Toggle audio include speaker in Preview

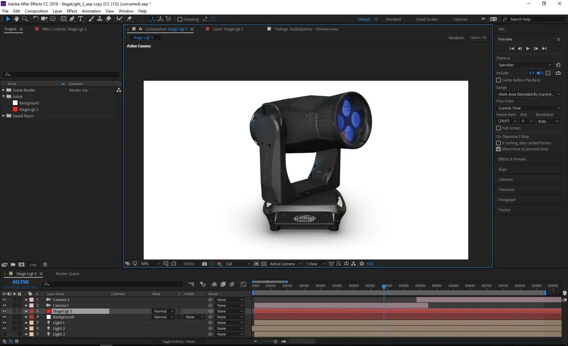click(x=540, y=73)
